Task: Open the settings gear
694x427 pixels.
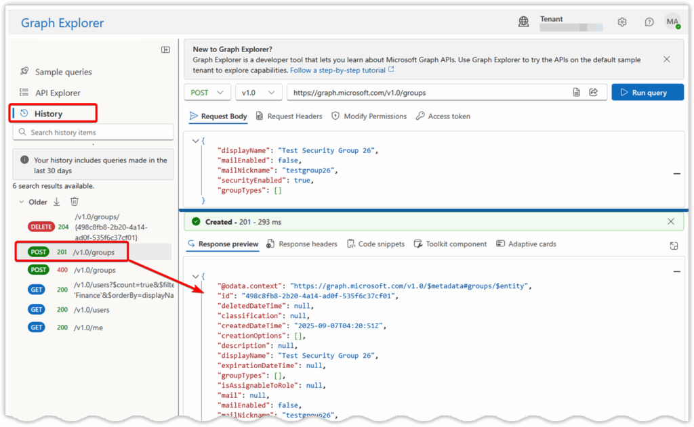Action: 622,22
